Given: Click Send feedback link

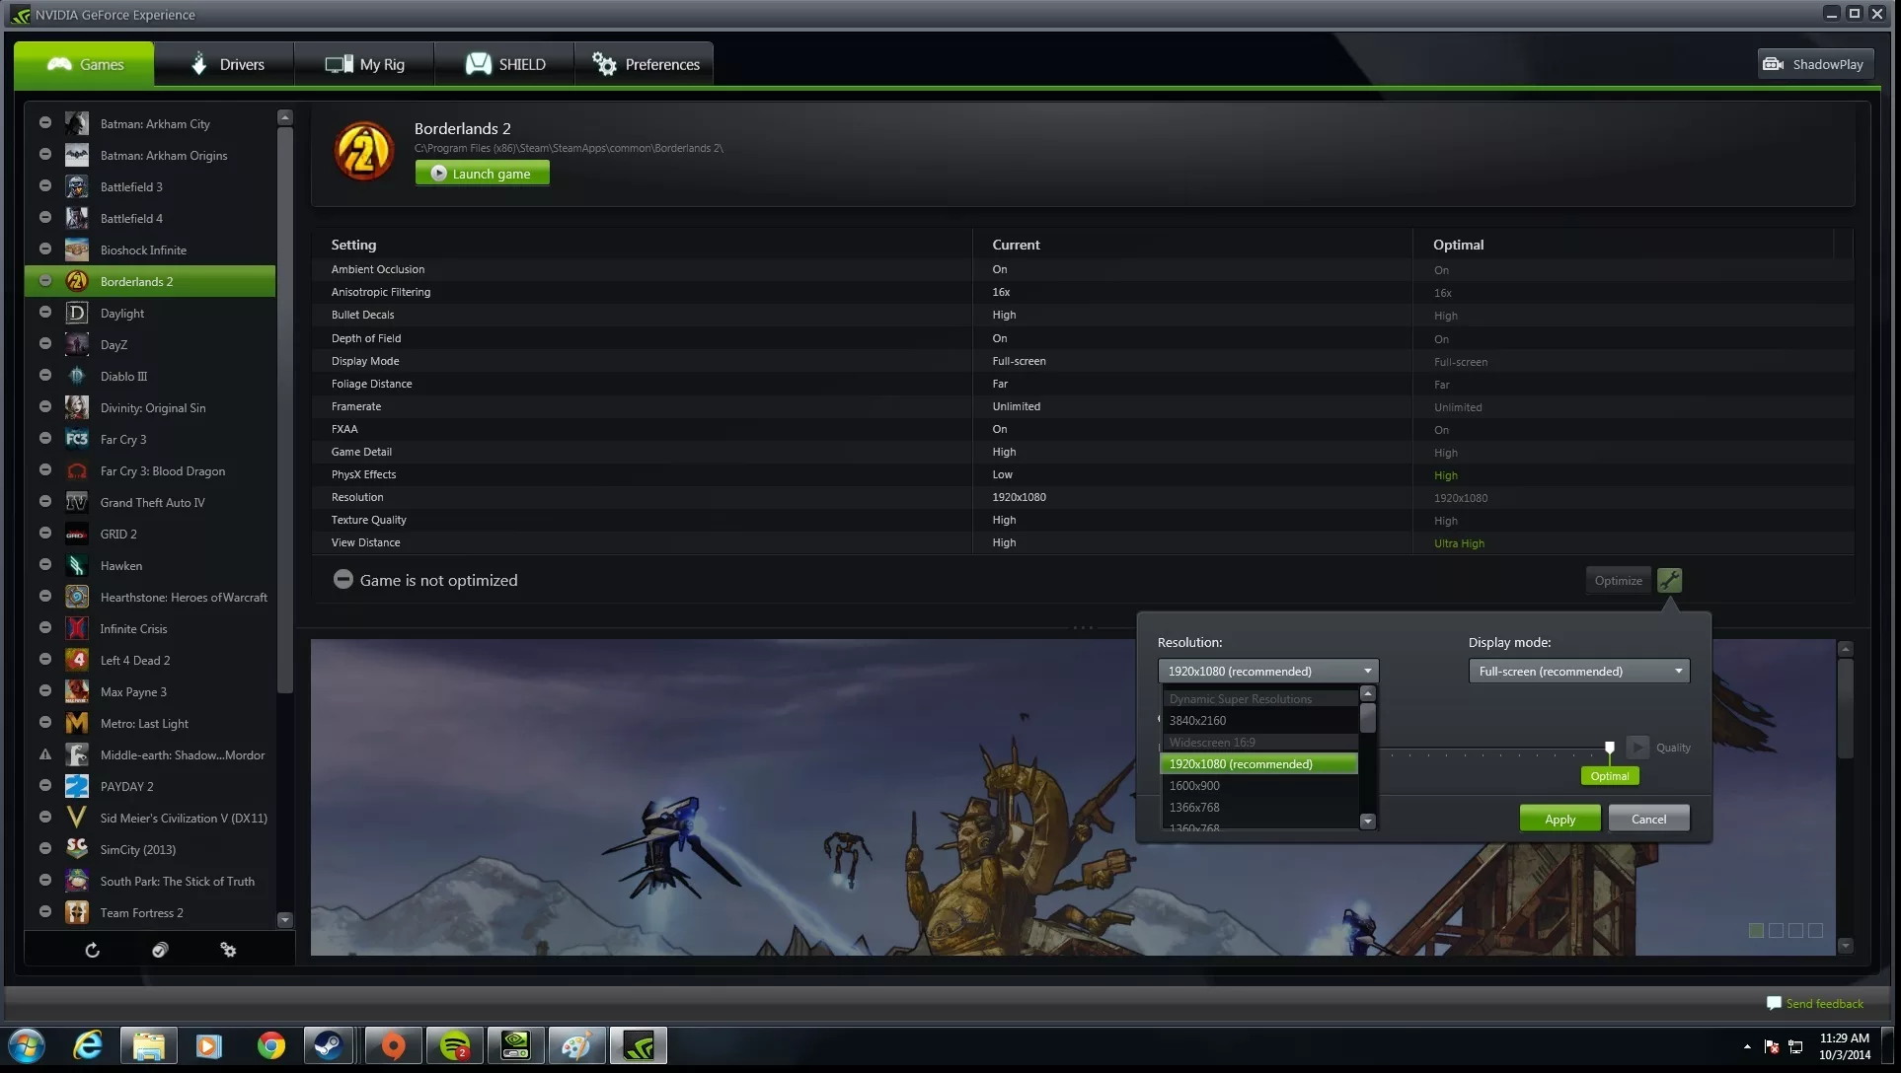Looking at the screenshot, I should pyautogui.click(x=1823, y=1003).
